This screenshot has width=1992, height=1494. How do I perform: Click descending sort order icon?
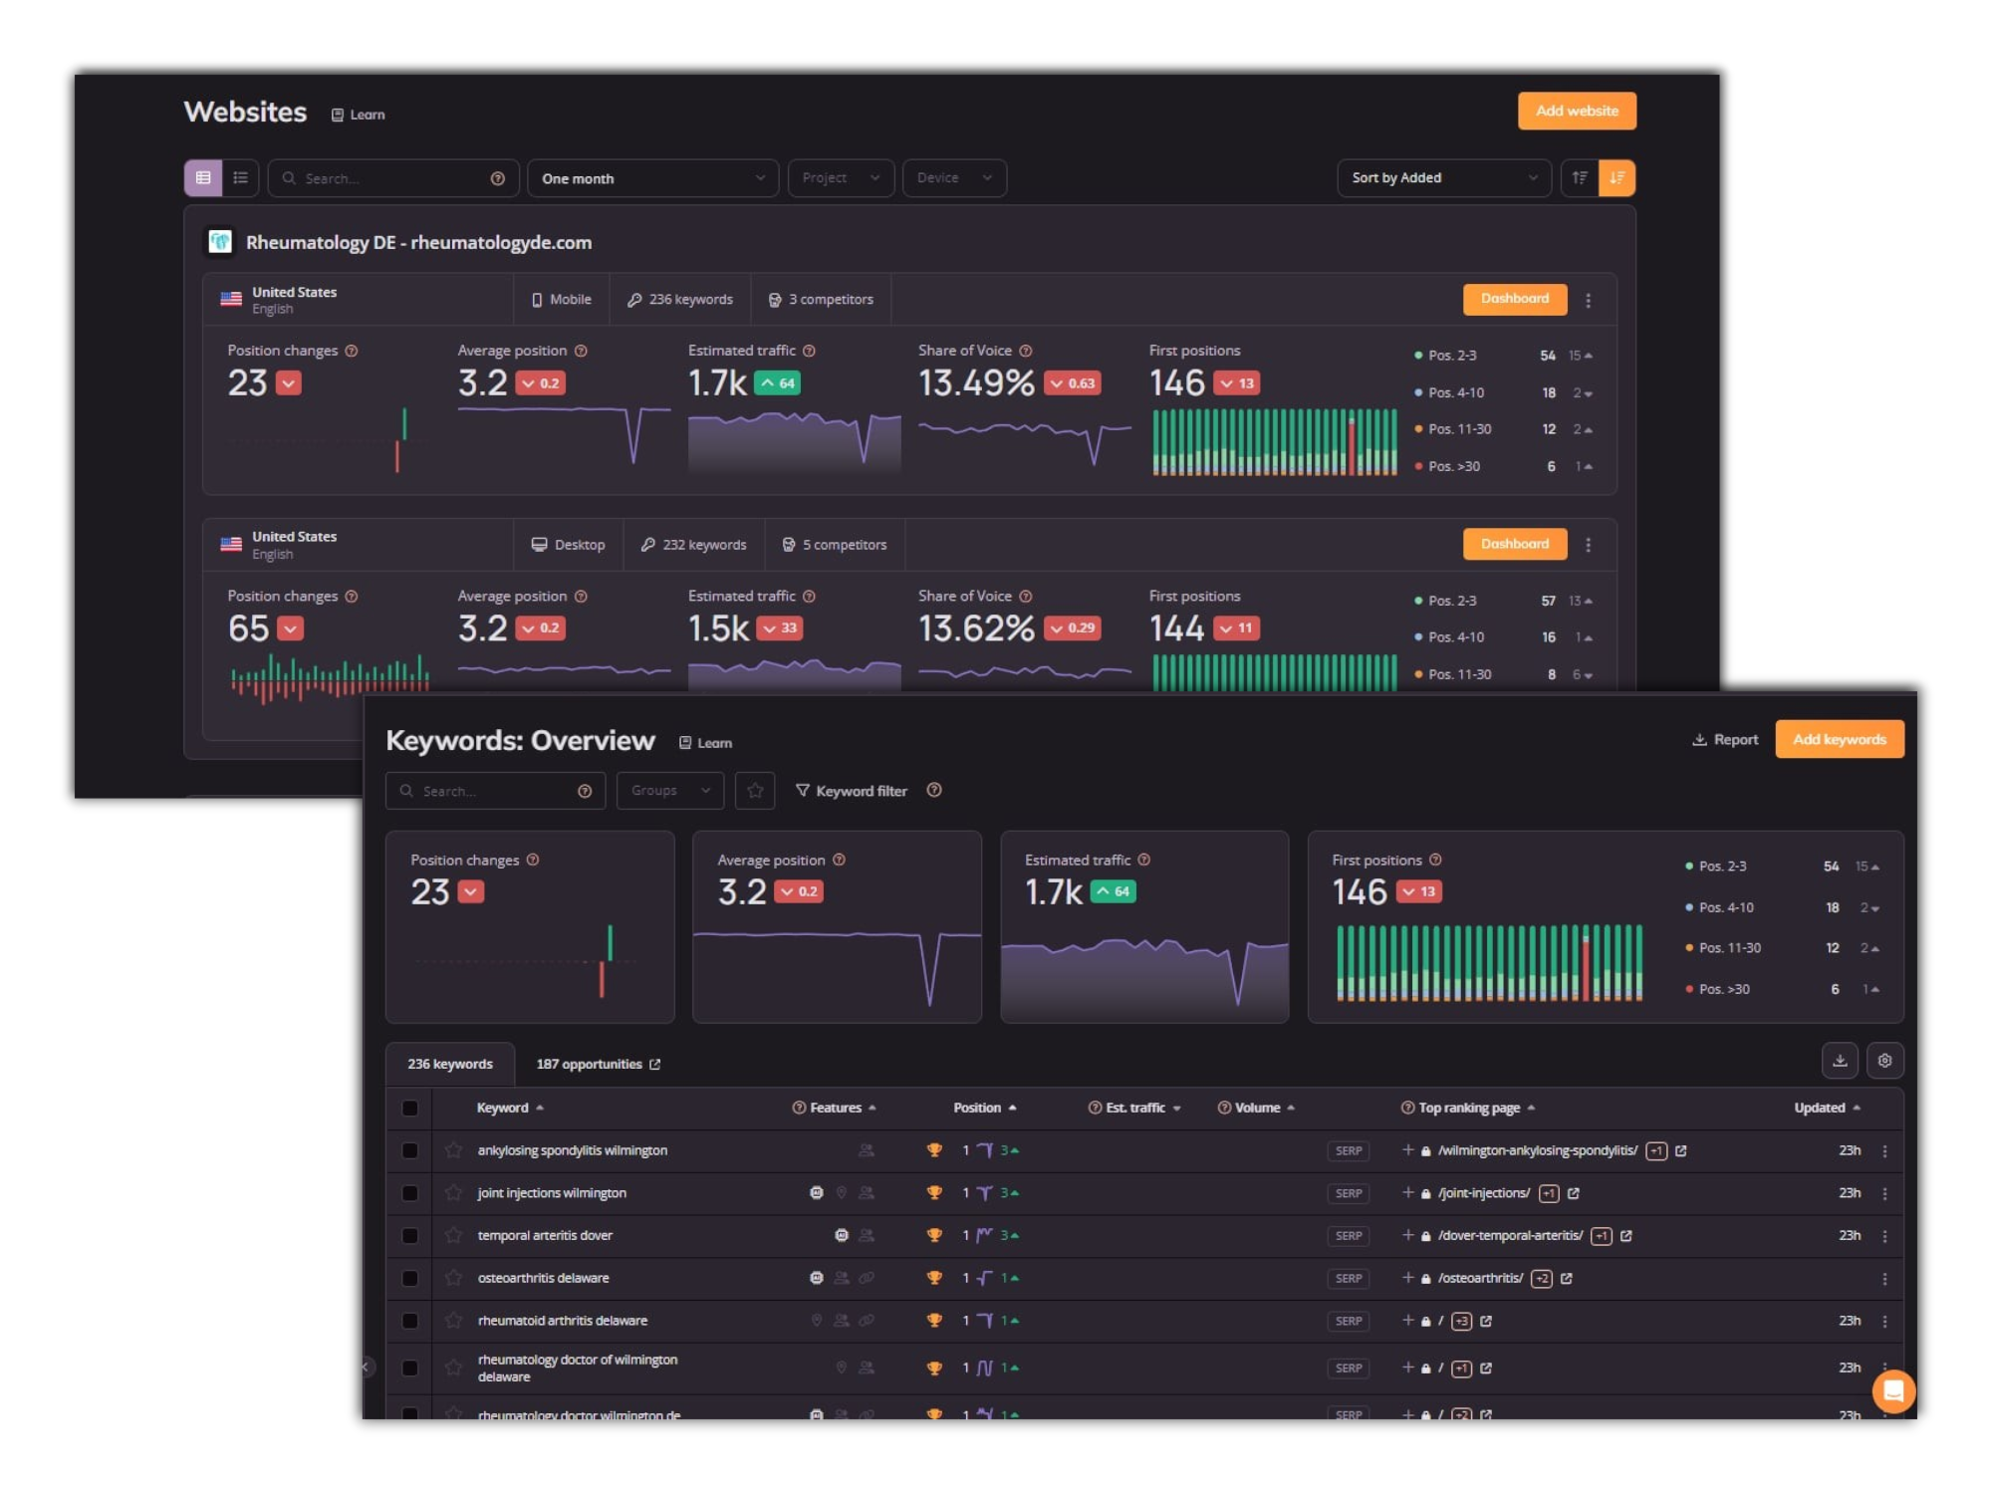(x=1617, y=178)
